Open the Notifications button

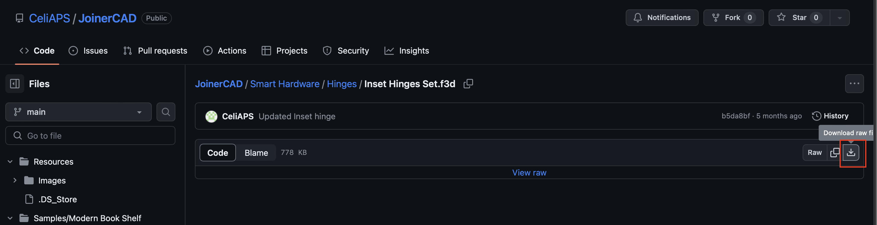(x=662, y=18)
